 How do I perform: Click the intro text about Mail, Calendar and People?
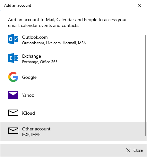point(67,22)
